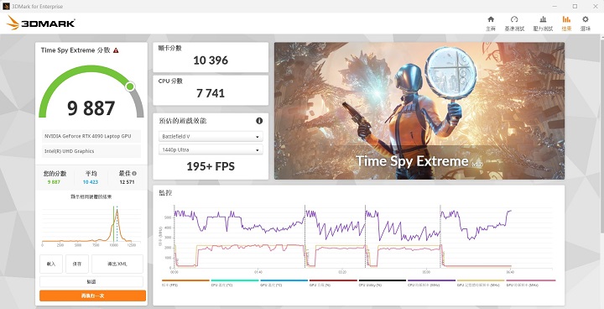Viewport: 604px width, 309px height.
Task: Click the 載入 (Load) button
Action: [x=51, y=264]
